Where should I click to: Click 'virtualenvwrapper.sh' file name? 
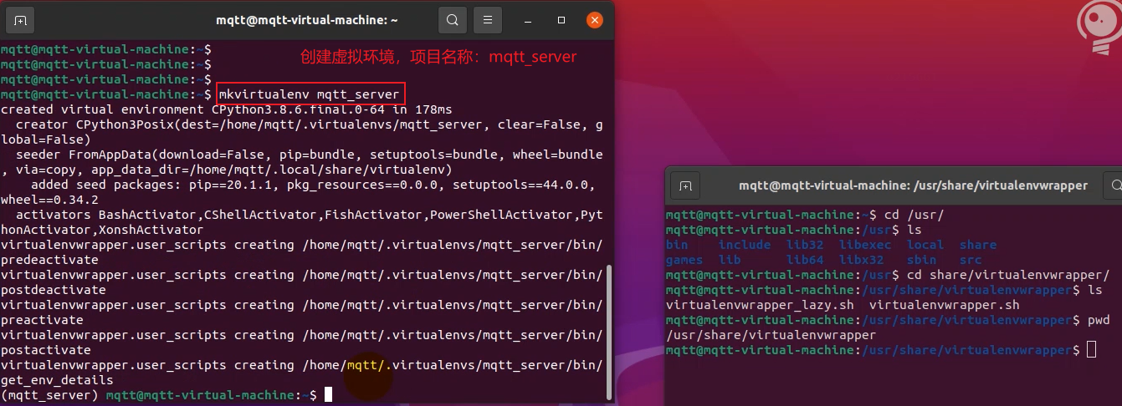[945, 305]
